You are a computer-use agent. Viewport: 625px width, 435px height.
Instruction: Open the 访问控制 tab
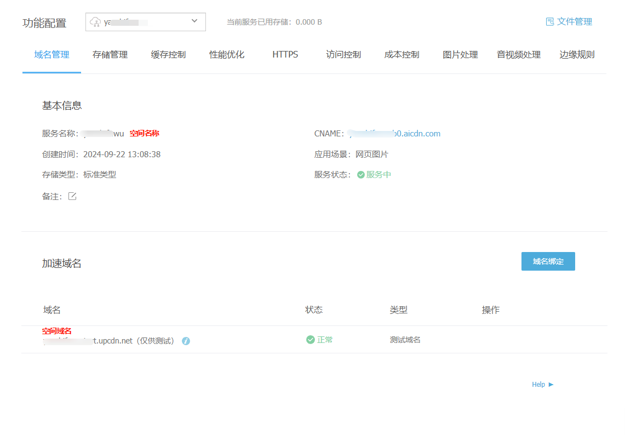click(x=343, y=55)
